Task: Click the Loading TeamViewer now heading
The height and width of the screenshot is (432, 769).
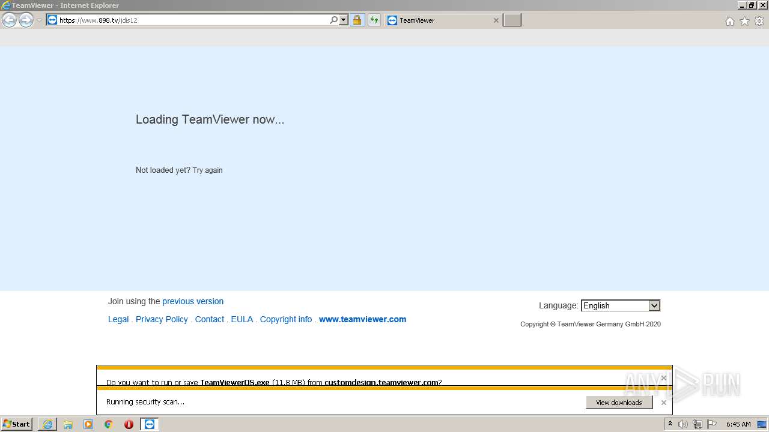Action: 210,119
